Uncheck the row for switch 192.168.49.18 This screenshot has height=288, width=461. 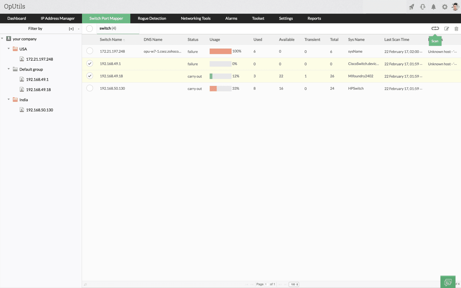(x=90, y=76)
